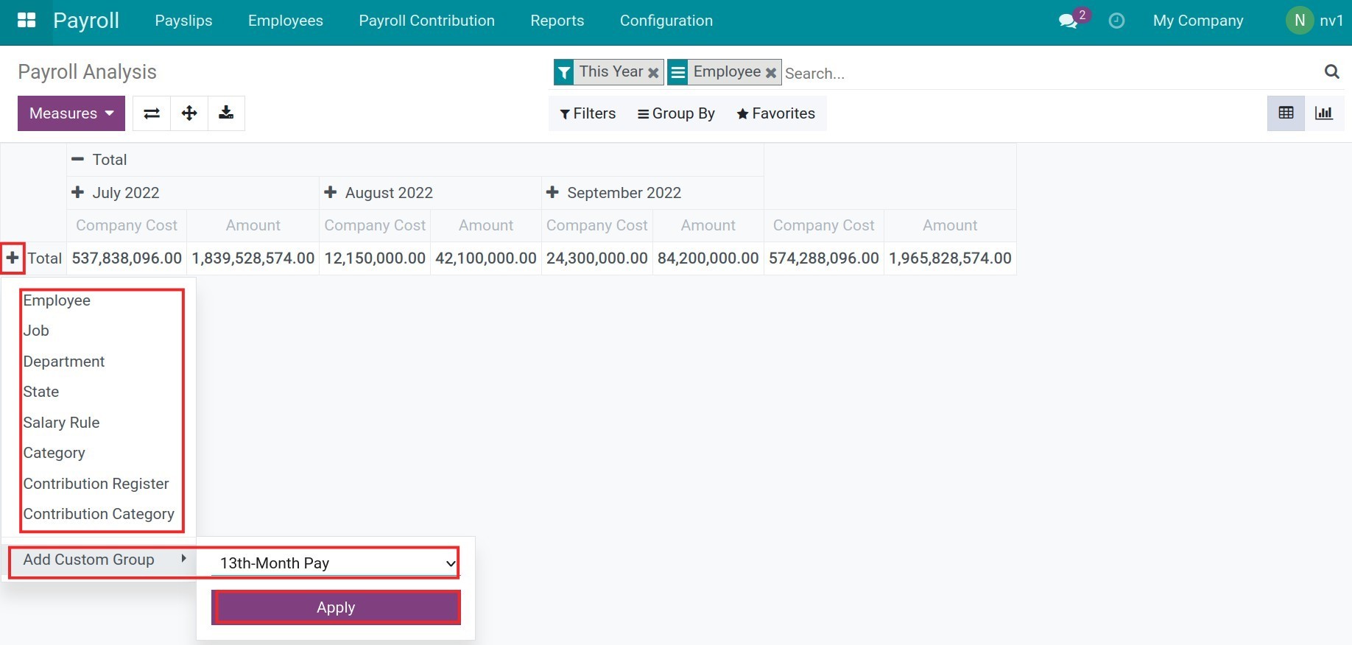Click September Company Cost value 24,300,000.00
1352x645 pixels.
coord(597,258)
